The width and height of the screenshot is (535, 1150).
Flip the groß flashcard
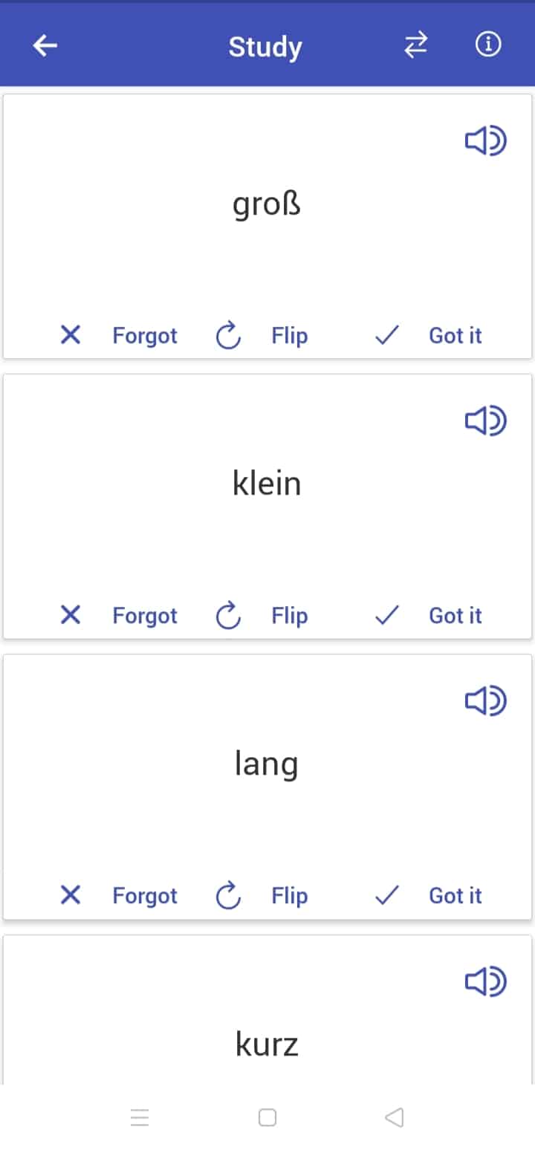(x=289, y=335)
